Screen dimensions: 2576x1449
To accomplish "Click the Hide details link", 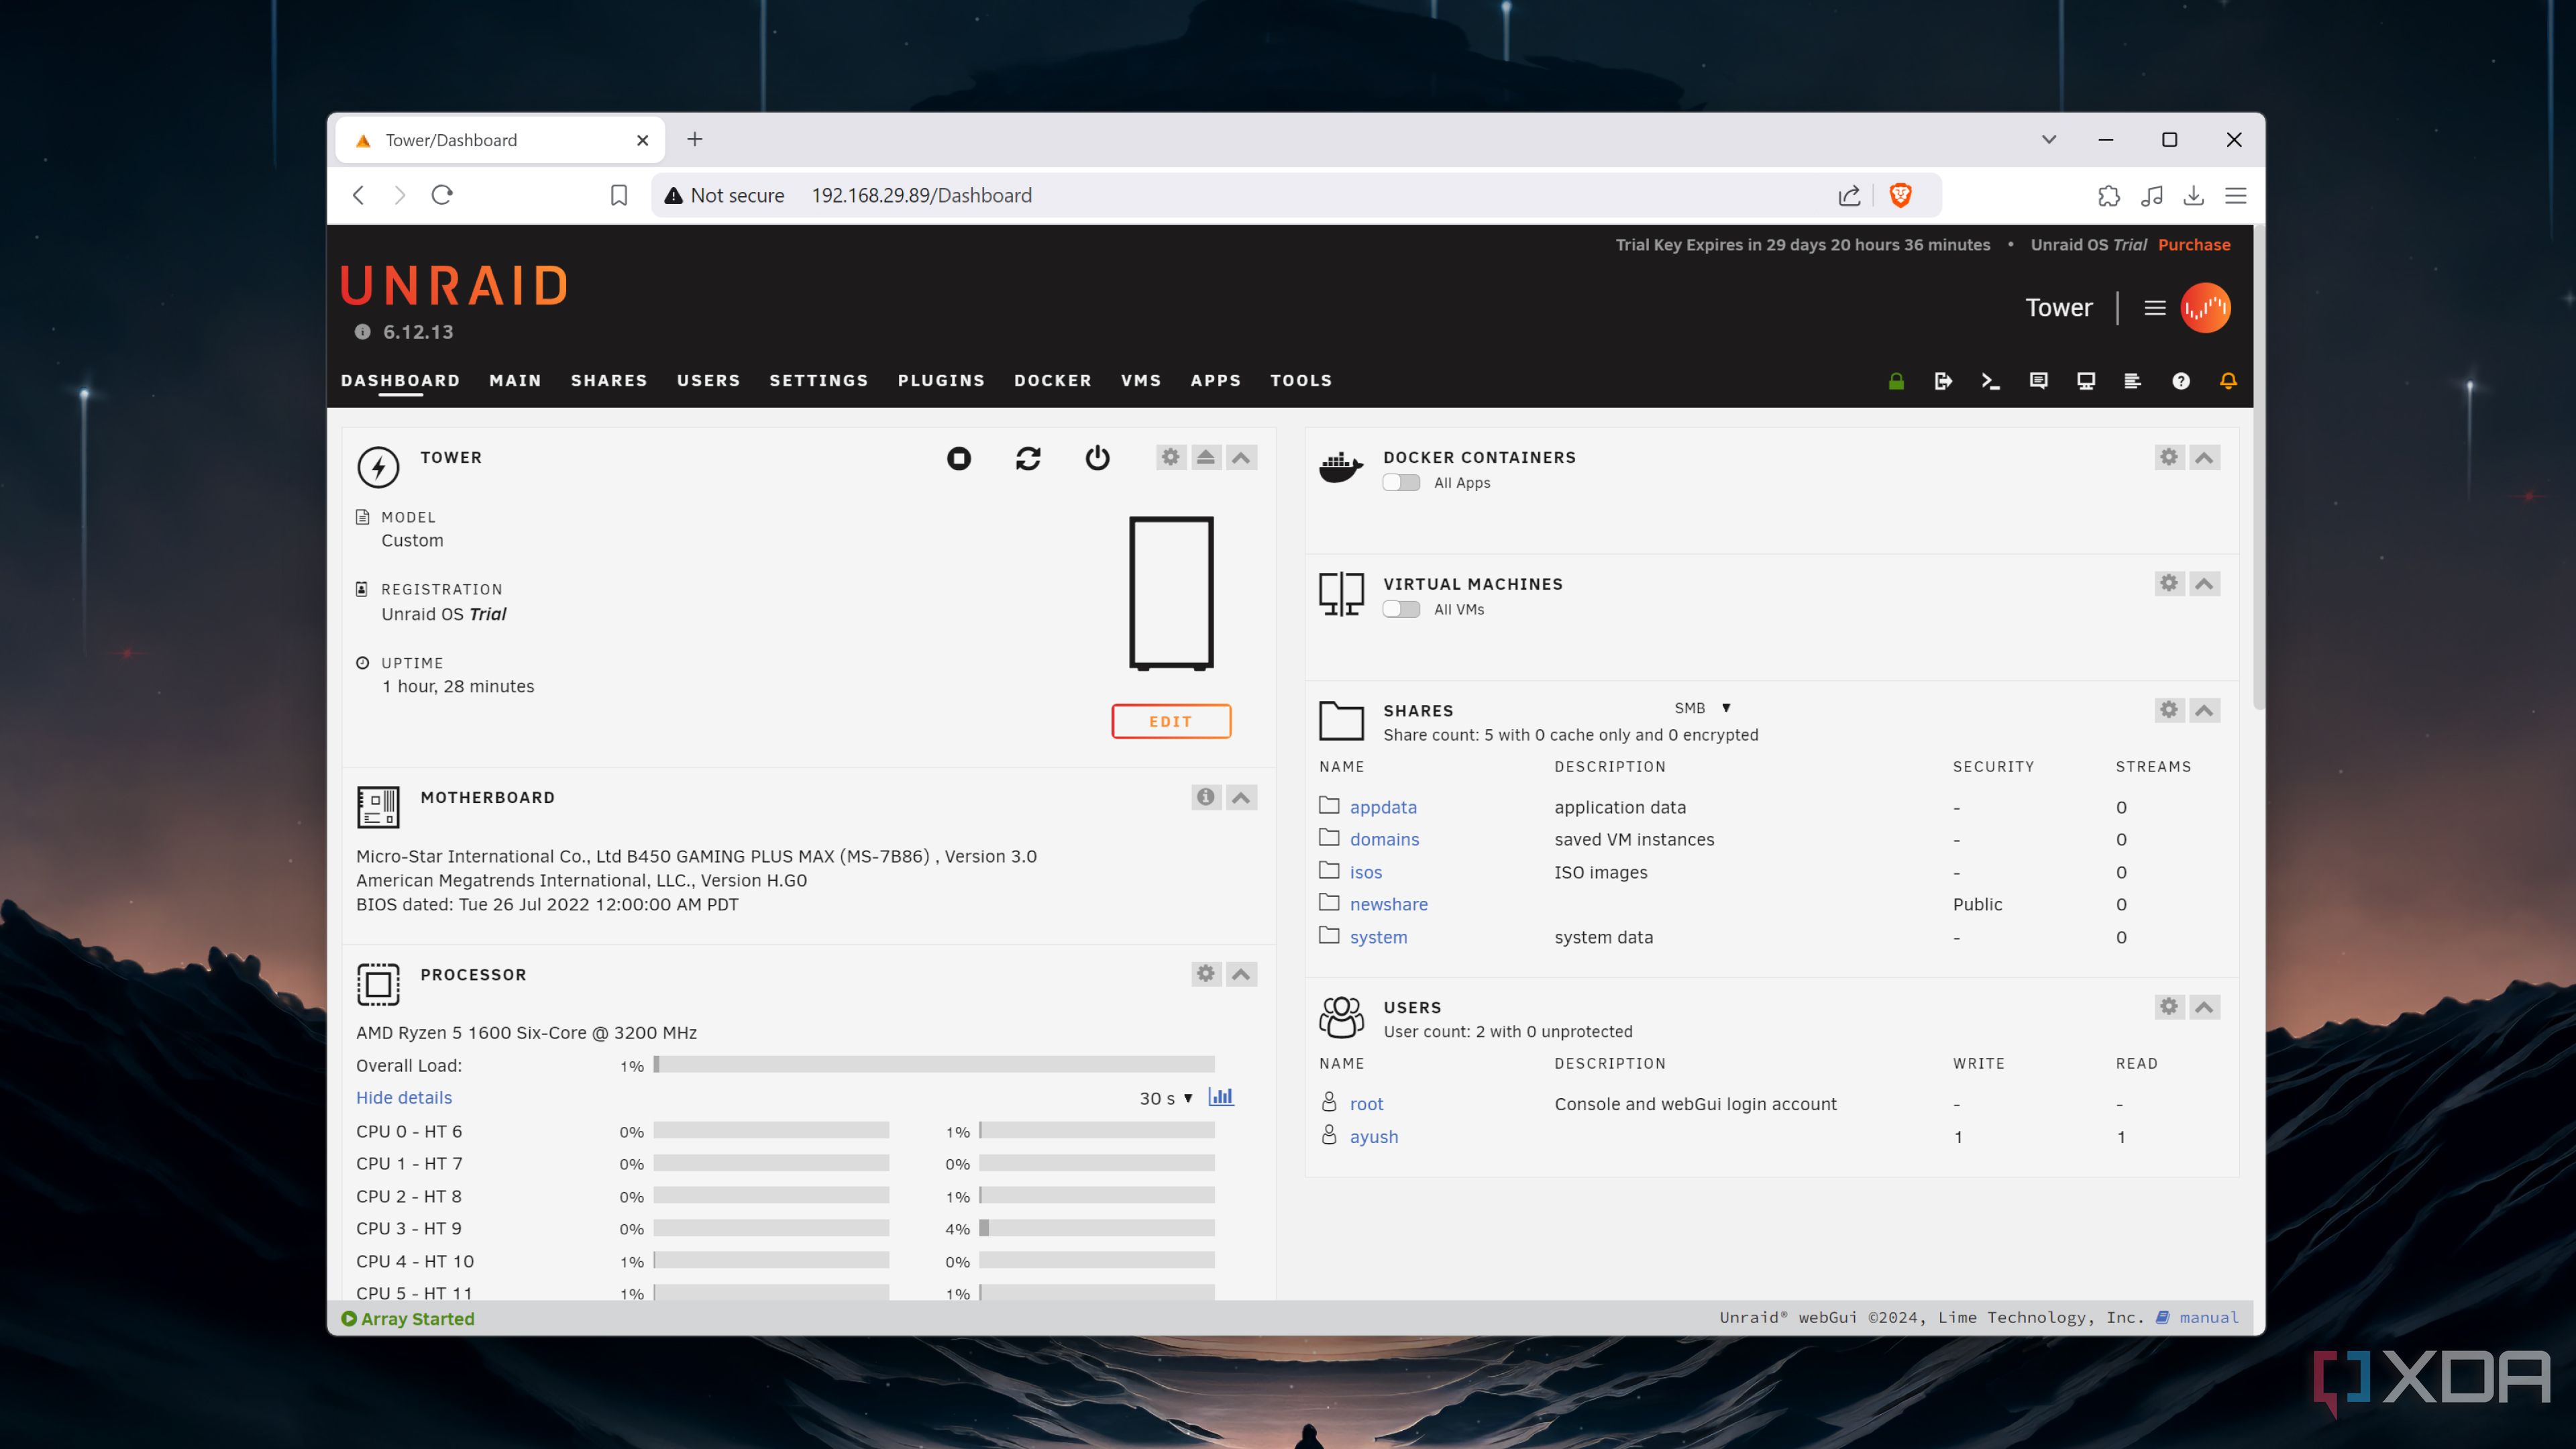I will (x=404, y=1098).
